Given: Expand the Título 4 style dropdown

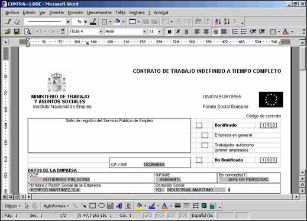Looking at the screenshot, I should (101, 31).
